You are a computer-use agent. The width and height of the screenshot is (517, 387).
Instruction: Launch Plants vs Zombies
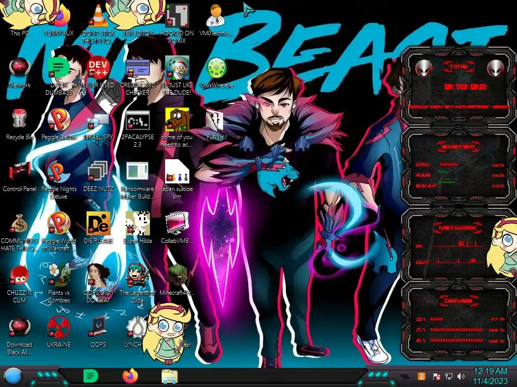[59, 275]
